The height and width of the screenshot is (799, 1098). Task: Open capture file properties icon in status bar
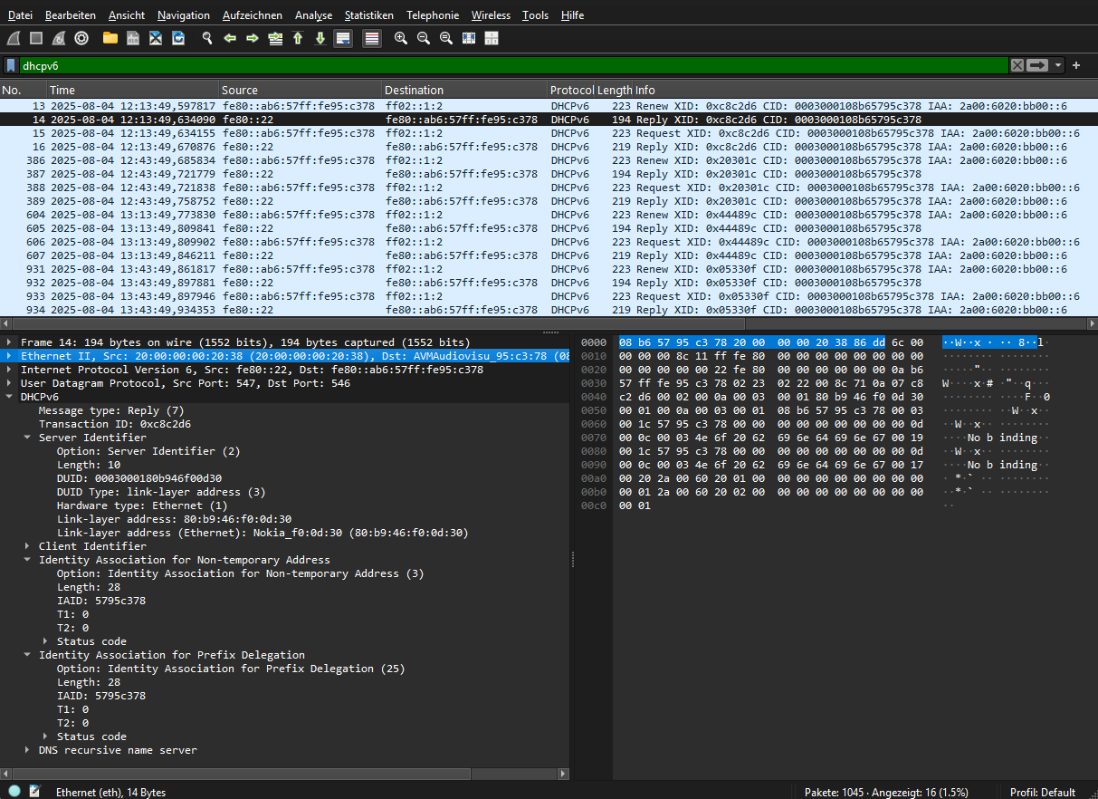35,791
